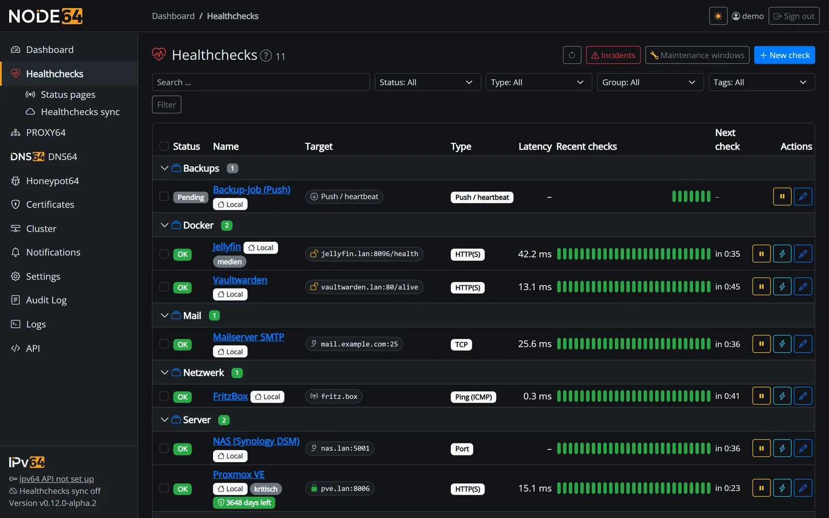Edit the Backup-Job (Push) check

803,197
